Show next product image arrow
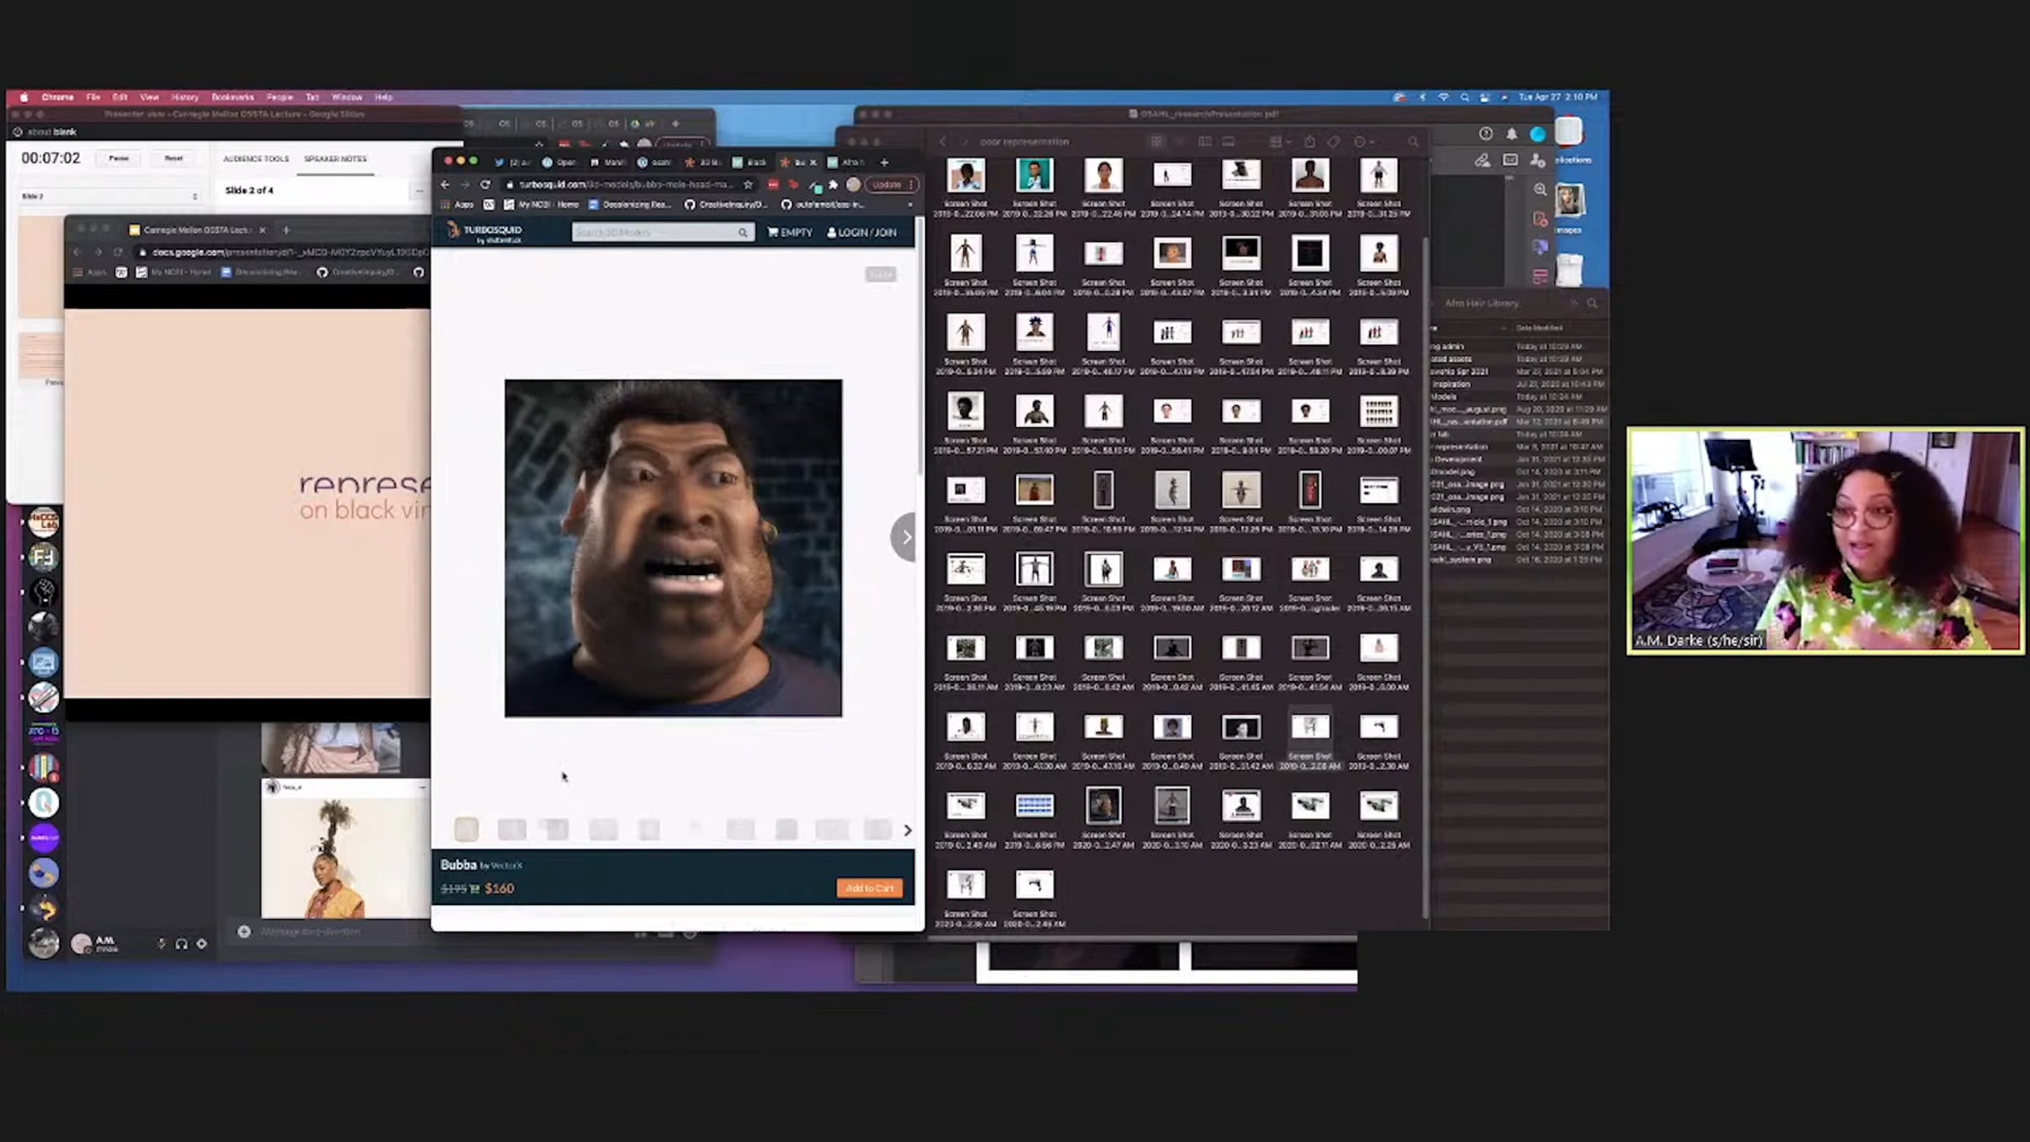 905,536
